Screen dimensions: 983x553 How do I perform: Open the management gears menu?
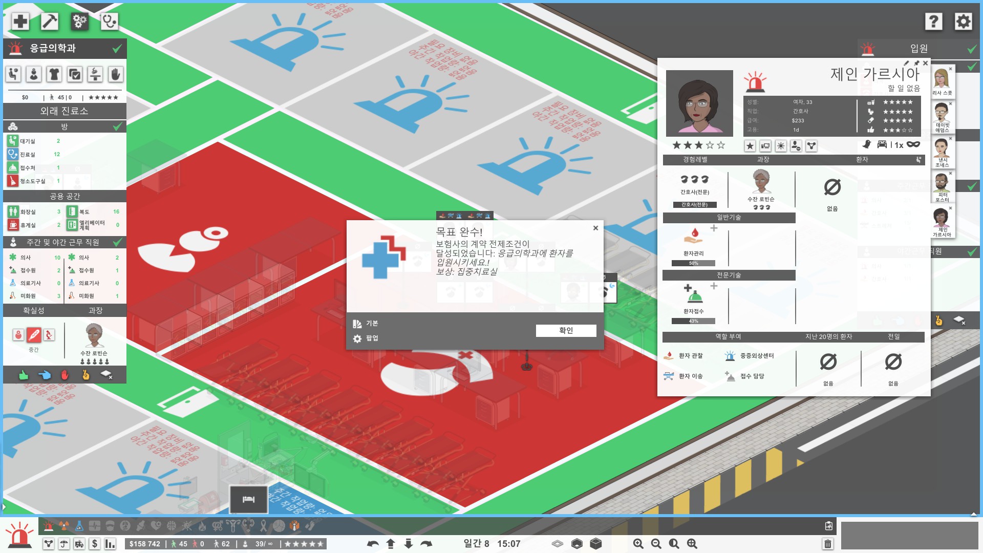pos(79,21)
